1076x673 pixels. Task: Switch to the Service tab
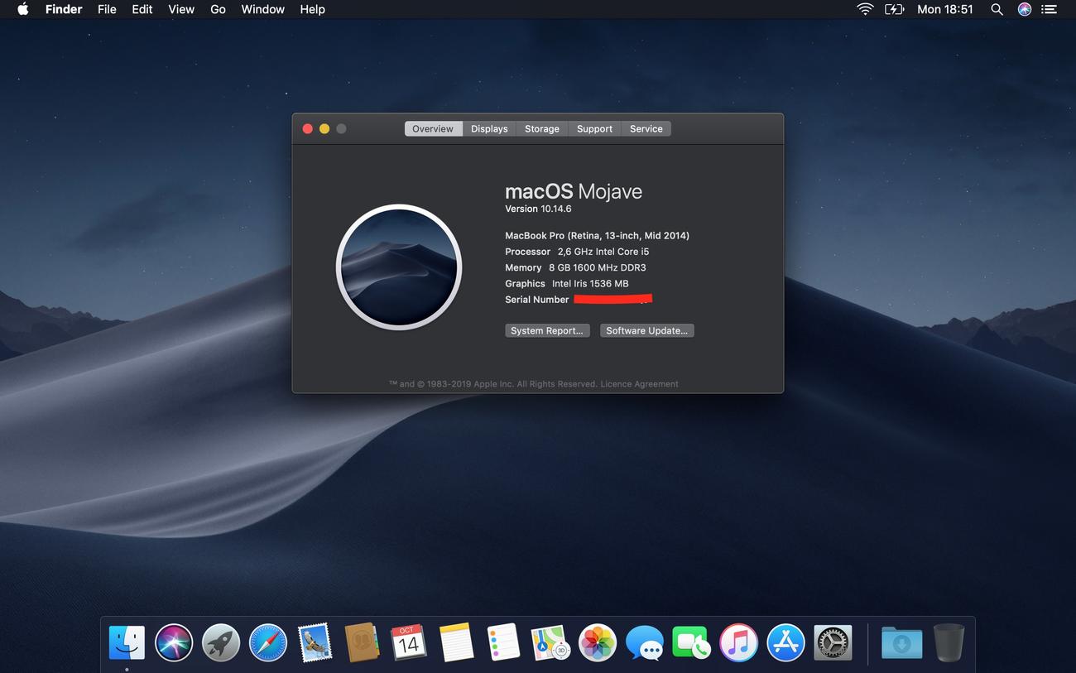coord(646,128)
